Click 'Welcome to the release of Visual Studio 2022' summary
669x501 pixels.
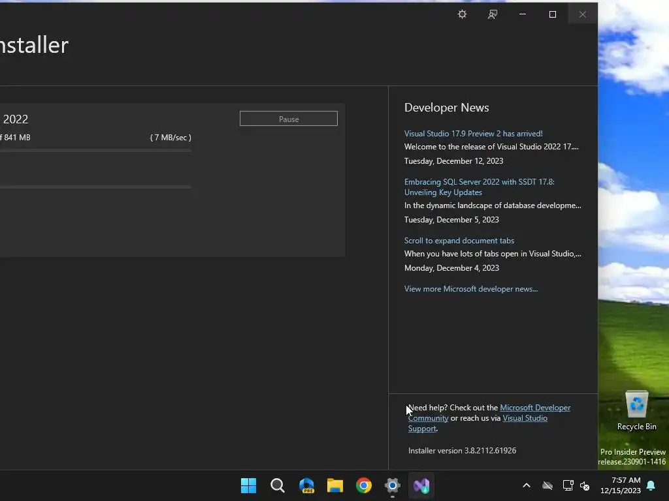click(491, 147)
